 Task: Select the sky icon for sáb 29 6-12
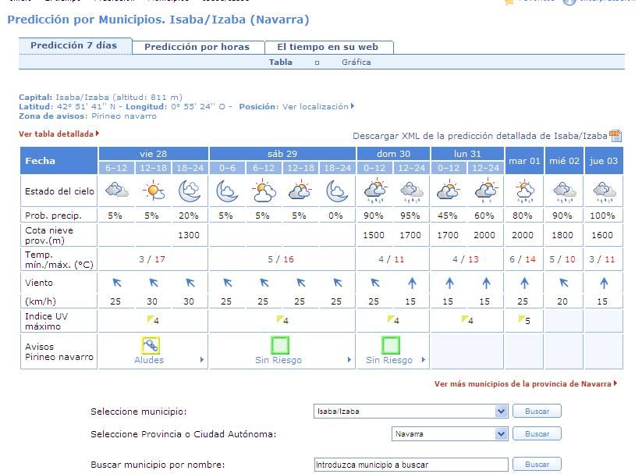(x=264, y=191)
